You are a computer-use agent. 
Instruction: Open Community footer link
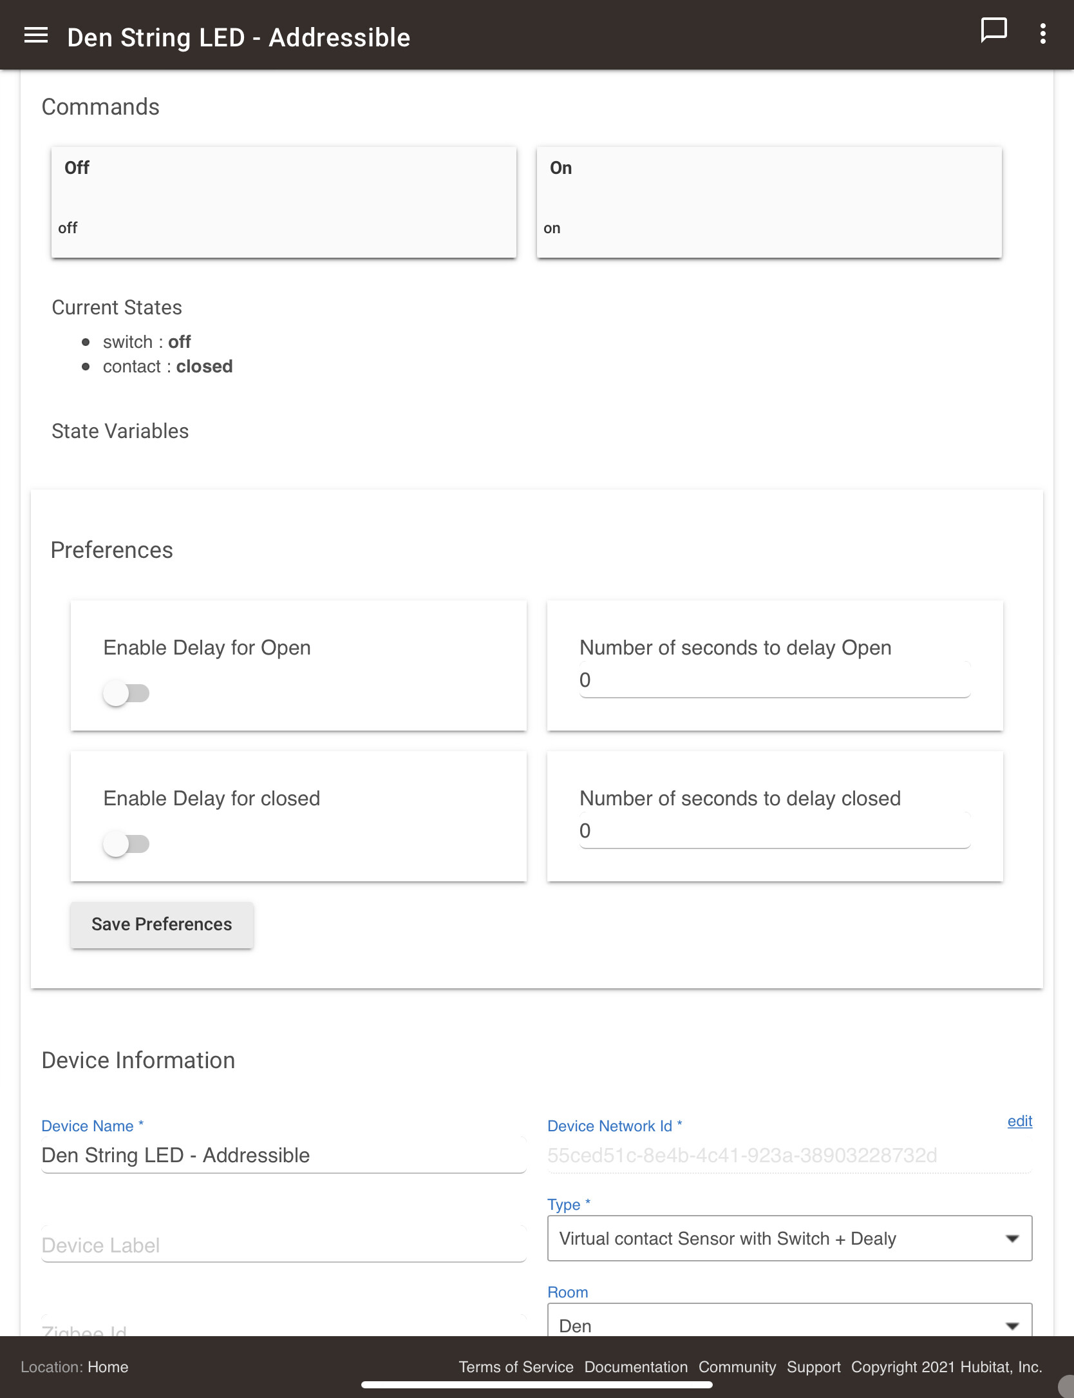coord(737,1367)
